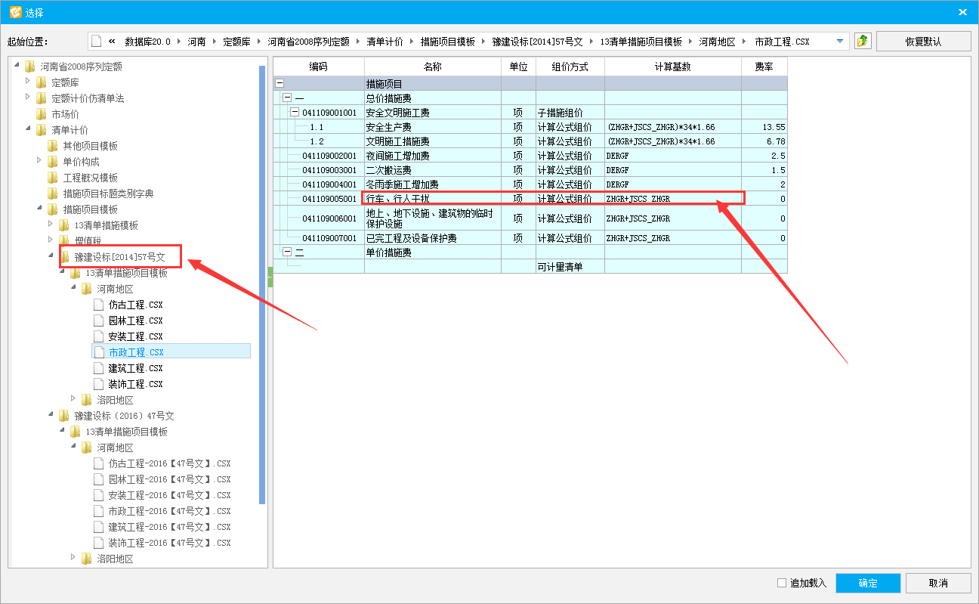Expand the 增值税 tree node

pyautogui.click(x=51, y=240)
